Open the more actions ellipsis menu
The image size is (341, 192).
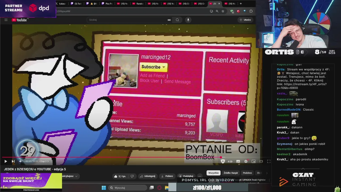pyautogui.click(x=200, y=176)
